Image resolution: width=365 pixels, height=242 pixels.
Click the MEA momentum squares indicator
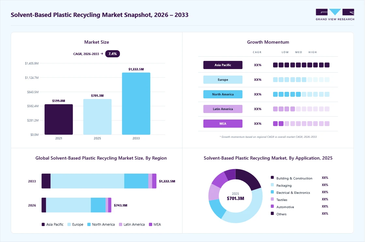pos(301,123)
